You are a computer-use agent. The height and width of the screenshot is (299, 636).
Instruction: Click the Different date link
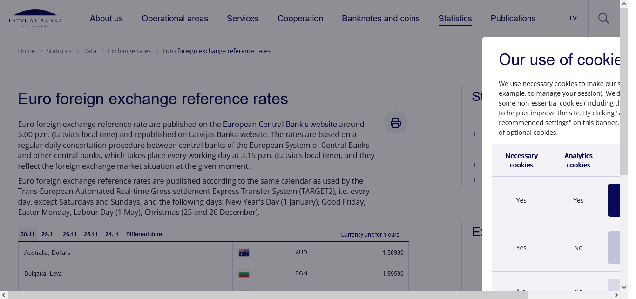click(x=144, y=234)
